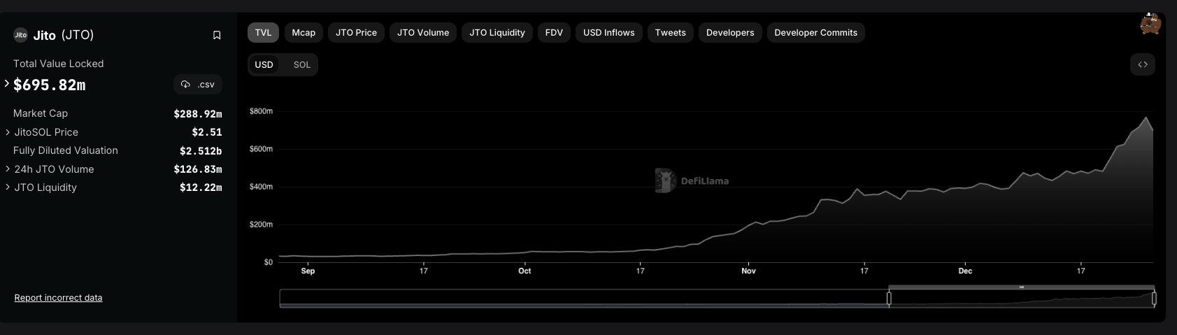
Task: Download TVL data as .csv
Action: (198, 84)
